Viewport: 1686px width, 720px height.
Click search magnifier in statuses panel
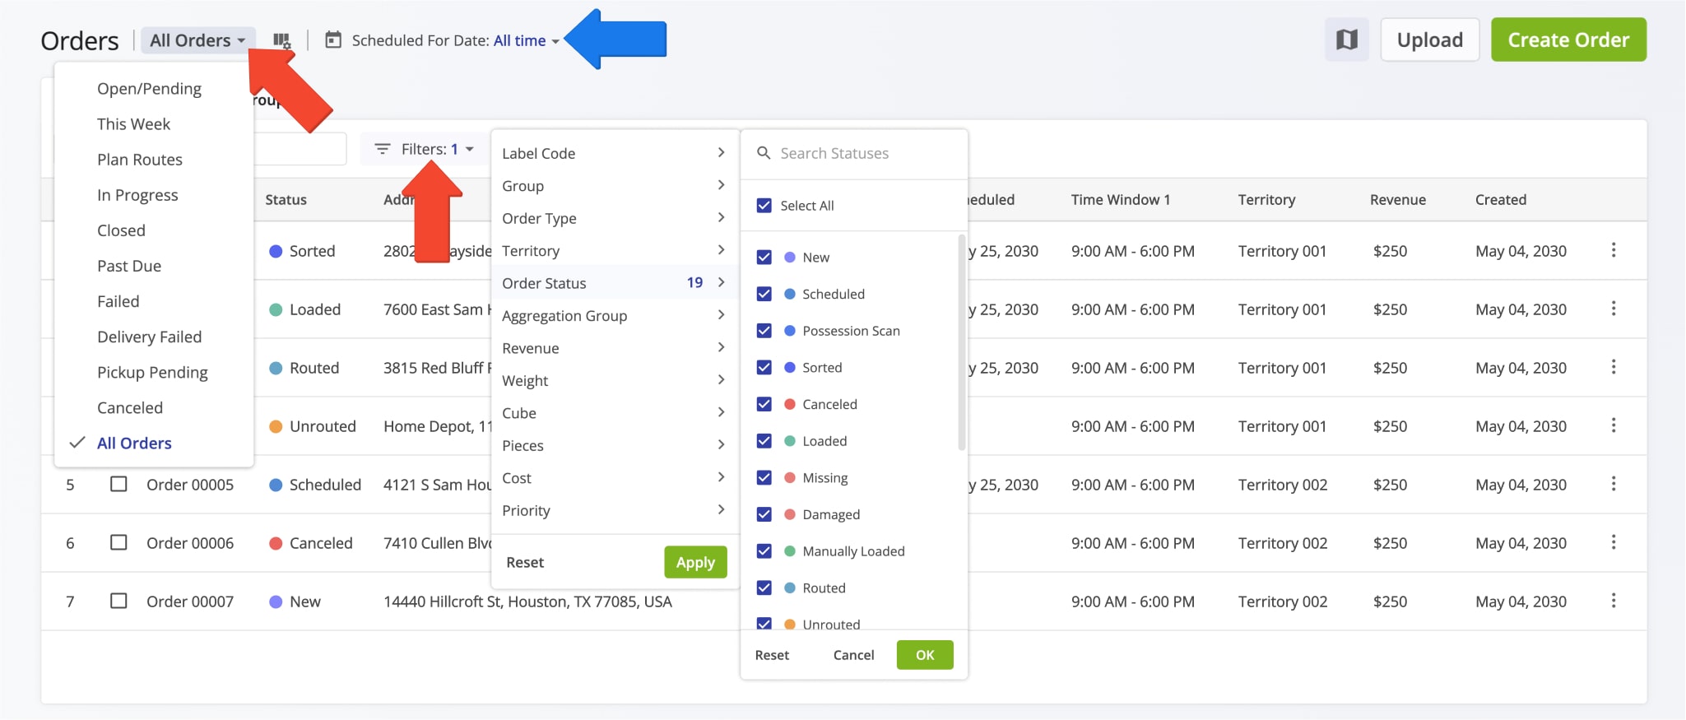point(764,153)
